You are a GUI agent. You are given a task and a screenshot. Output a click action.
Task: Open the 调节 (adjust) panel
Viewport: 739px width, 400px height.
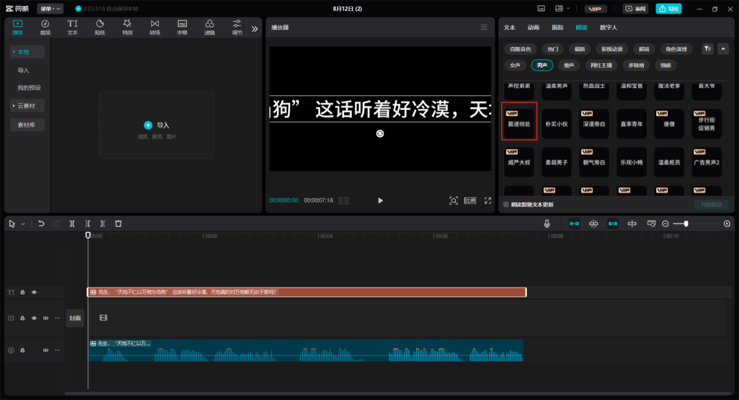tap(237, 27)
